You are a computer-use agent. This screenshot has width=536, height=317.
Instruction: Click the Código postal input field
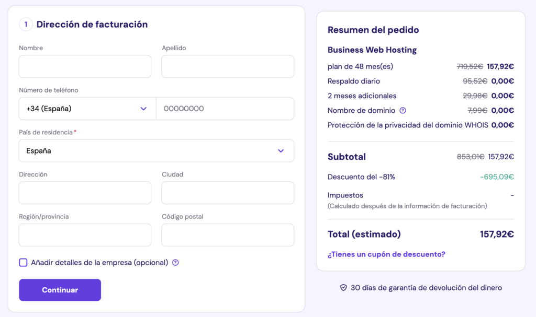(227, 234)
